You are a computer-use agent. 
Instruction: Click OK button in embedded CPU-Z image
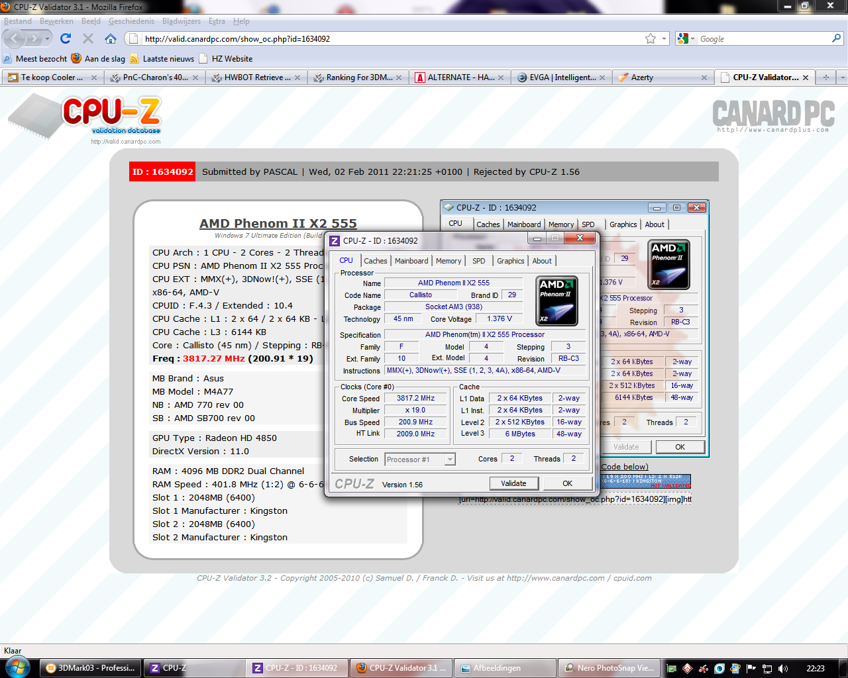point(680,447)
